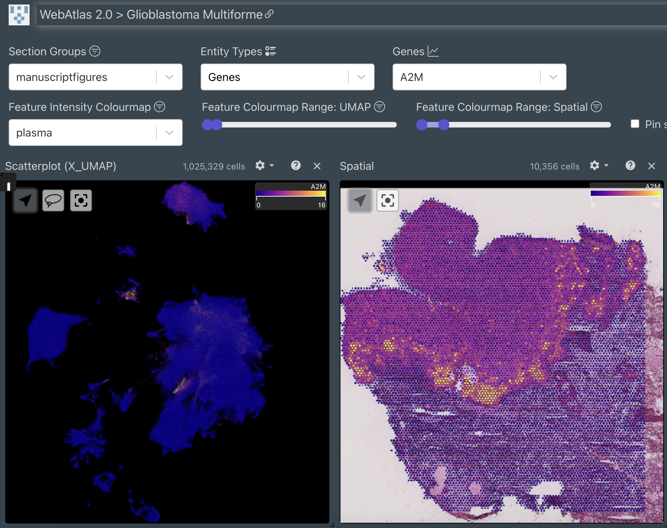Recenter the scatterplot view with the target icon
This screenshot has width=667, height=528.
point(81,200)
